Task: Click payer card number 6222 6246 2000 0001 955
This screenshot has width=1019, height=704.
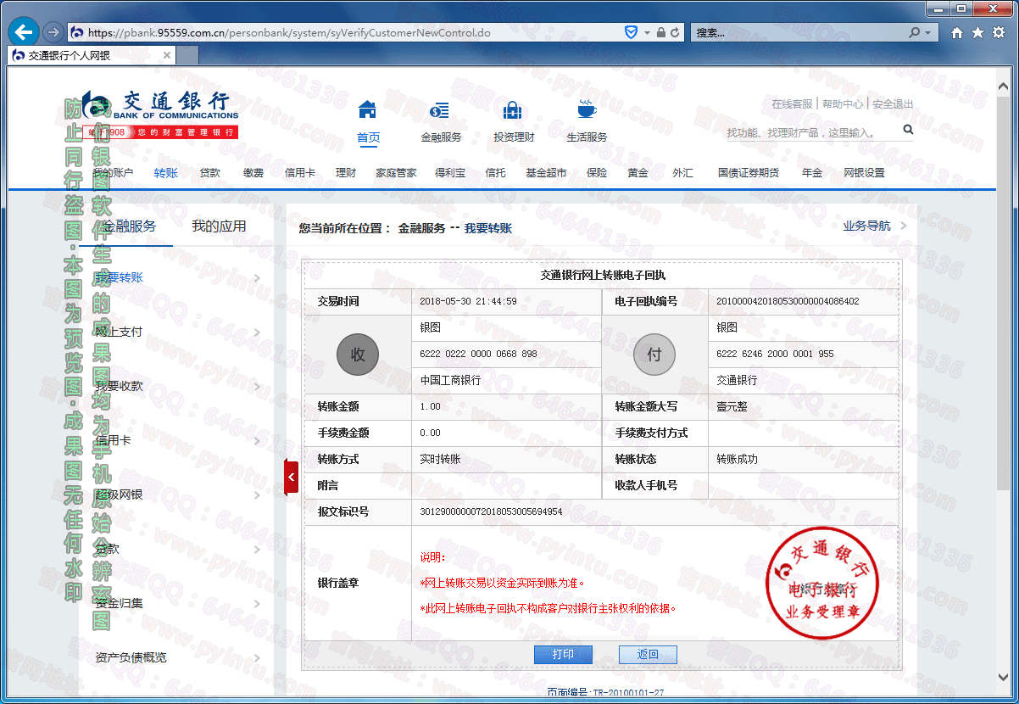Action: 775,354
